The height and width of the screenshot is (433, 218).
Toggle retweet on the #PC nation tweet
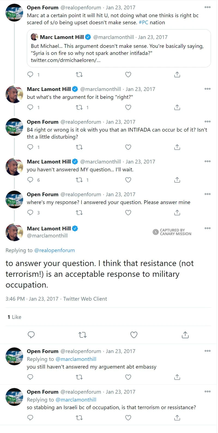coord(79,74)
